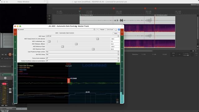This screenshot has width=199, height=112.
Task: Toggle the Peak Limiter legend entry
Action: click(24, 74)
